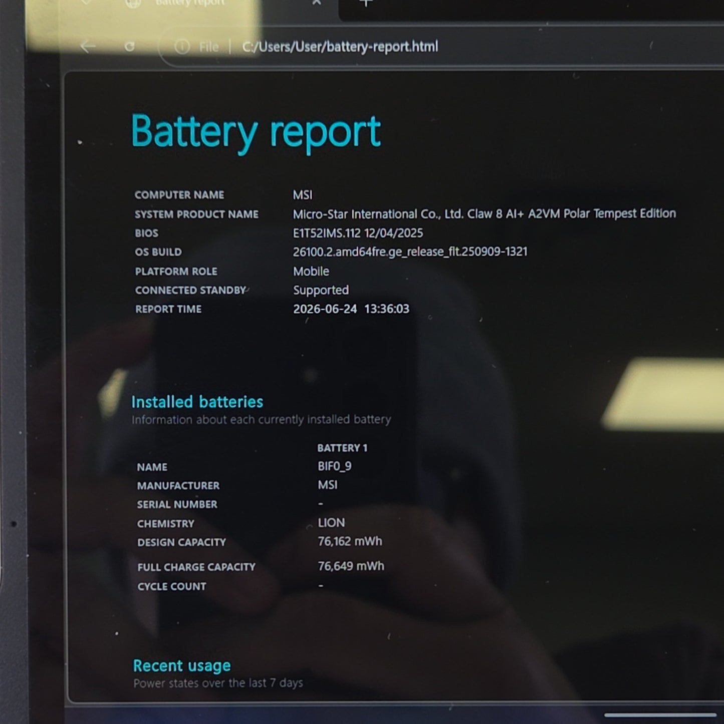Select the CYCLE COUNT row label

171,586
